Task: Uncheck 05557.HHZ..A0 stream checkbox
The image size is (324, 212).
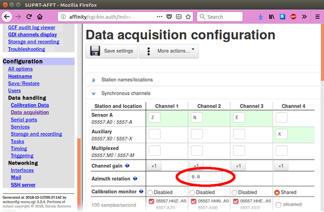Action: pyautogui.click(x=151, y=201)
